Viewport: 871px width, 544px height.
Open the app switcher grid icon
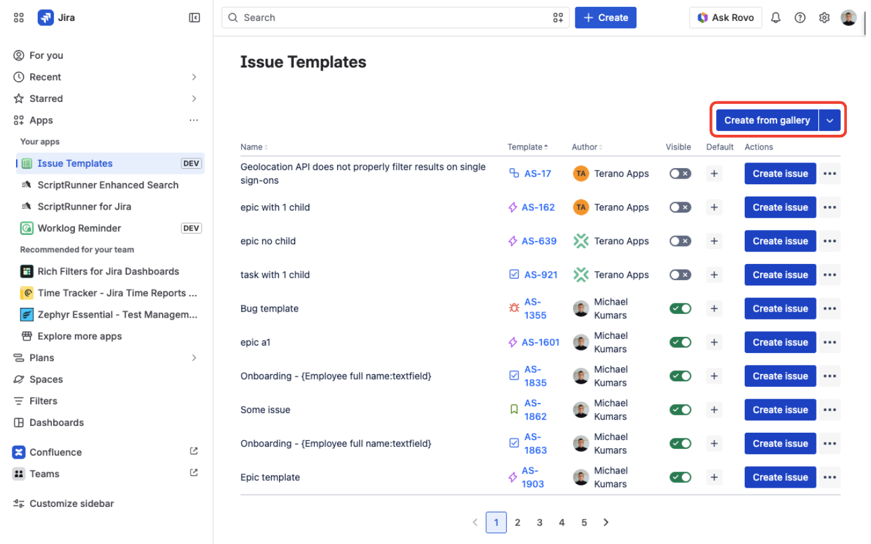pos(19,18)
